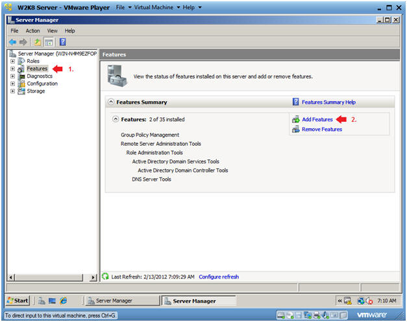Click the Add Features link

tap(317, 119)
